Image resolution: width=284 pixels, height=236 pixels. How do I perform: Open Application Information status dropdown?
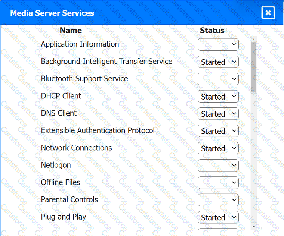(218, 45)
